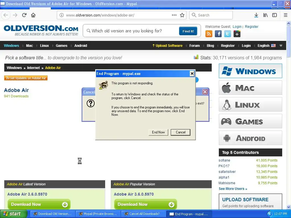
Task: Select Games in the navigation bar
Action: pyautogui.click(x=61, y=46)
